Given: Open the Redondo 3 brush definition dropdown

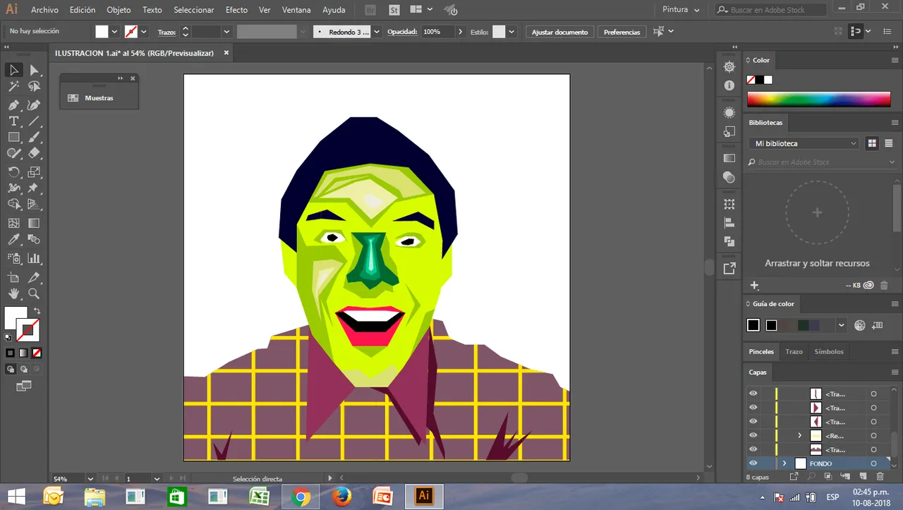Looking at the screenshot, I should [377, 32].
